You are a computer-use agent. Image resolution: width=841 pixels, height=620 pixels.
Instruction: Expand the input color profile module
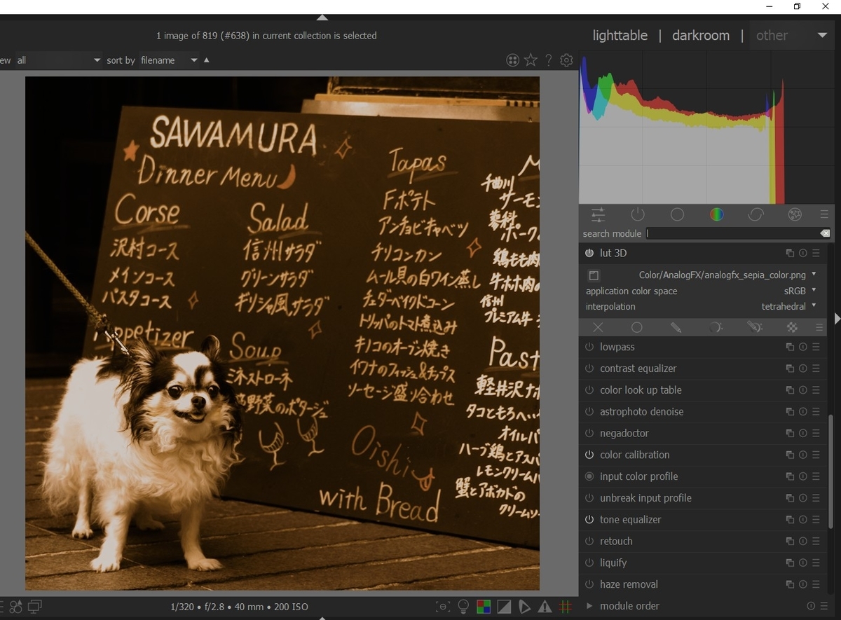tap(638, 476)
